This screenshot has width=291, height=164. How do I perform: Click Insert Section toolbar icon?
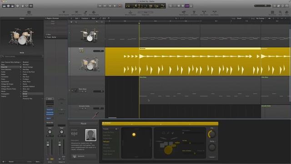204,13
